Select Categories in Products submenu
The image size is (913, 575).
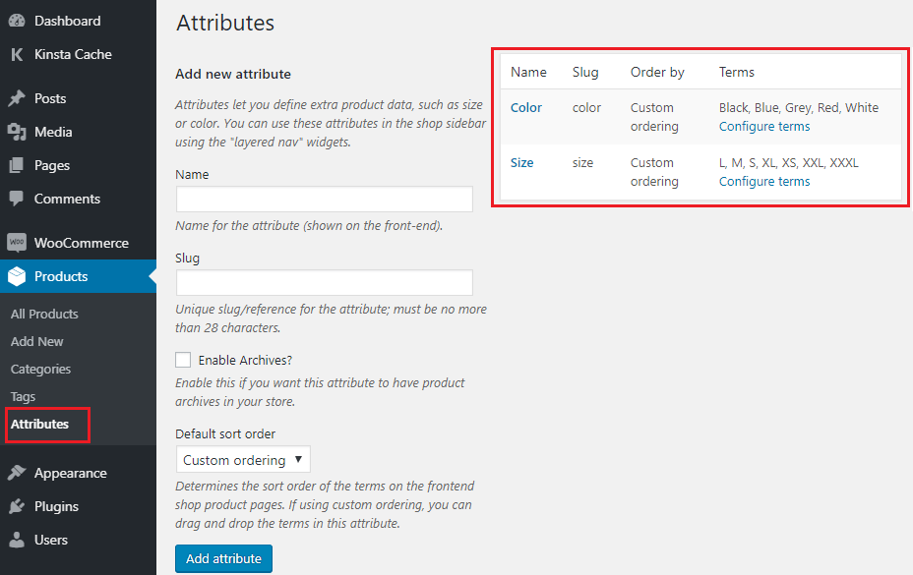coord(40,370)
